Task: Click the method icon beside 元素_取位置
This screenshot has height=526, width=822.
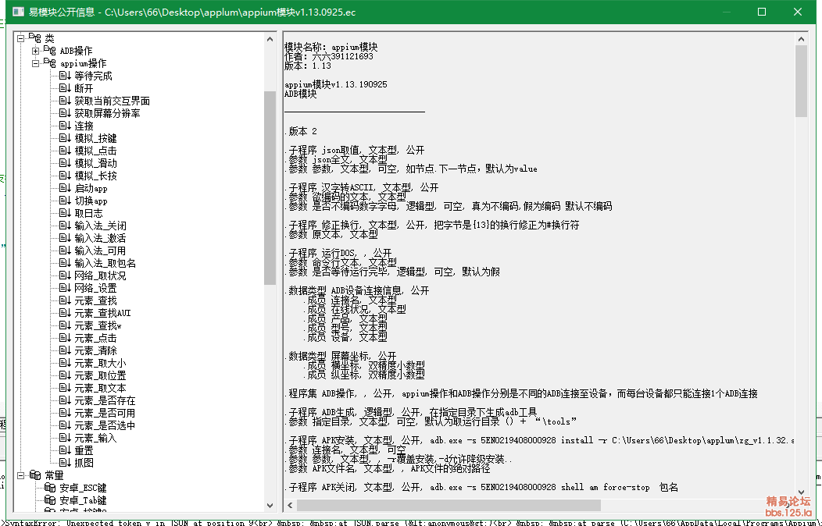Action: tap(65, 375)
